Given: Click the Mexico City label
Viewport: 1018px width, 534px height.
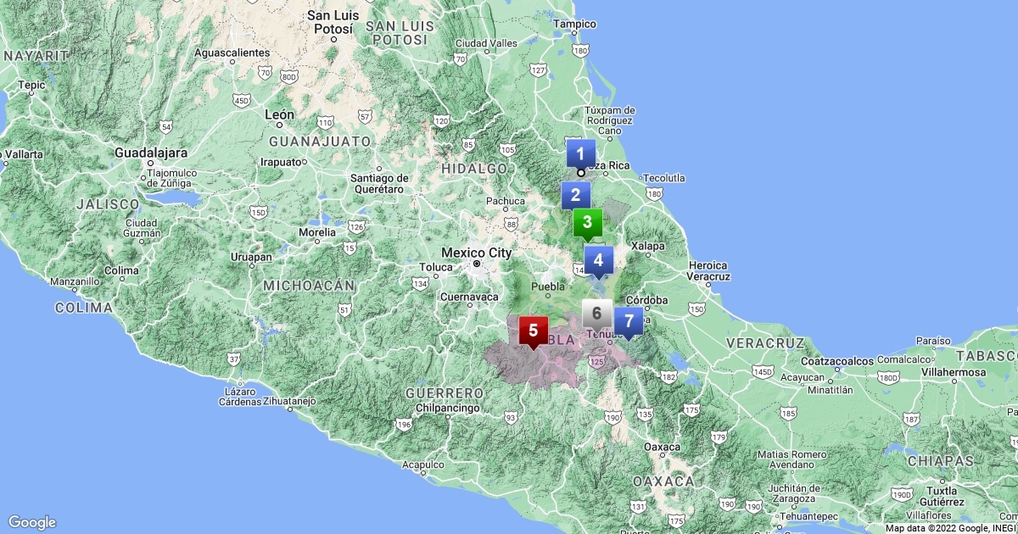Looking at the screenshot, I should (476, 253).
